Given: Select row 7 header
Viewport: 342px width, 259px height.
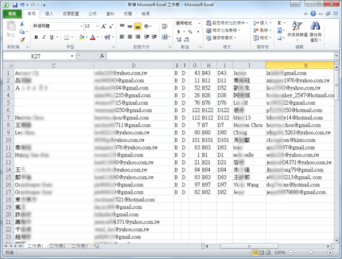Looking at the screenshot, I should [9, 118].
